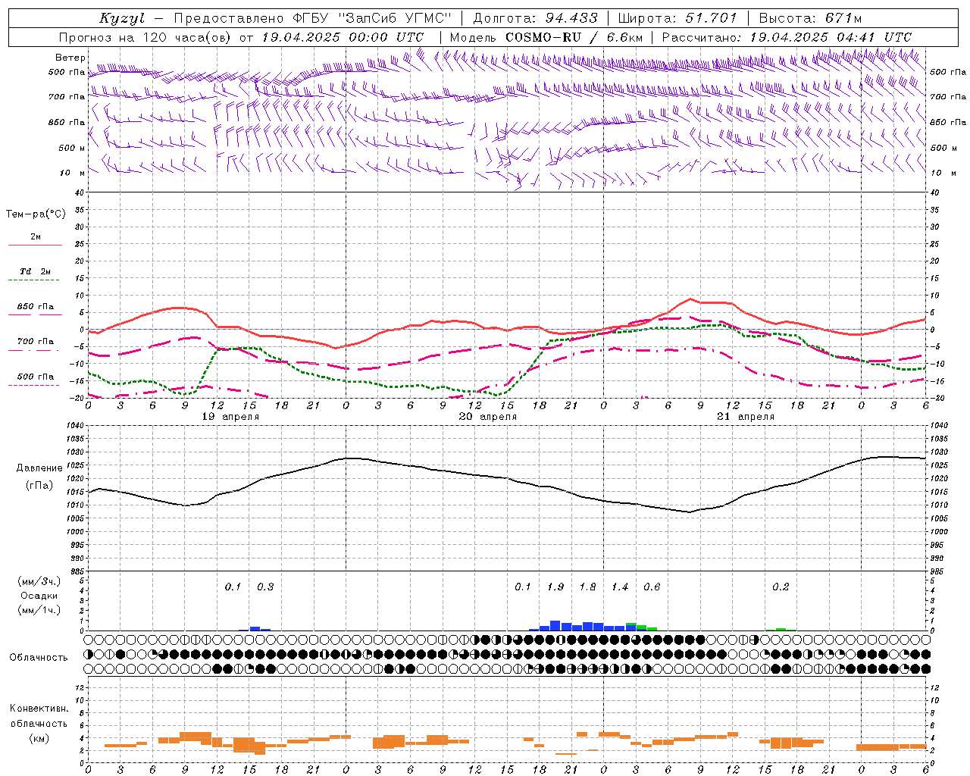This screenshot has height=776, width=970.
Task: Click the station name Kyzyl in the title
Action: tap(122, 18)
